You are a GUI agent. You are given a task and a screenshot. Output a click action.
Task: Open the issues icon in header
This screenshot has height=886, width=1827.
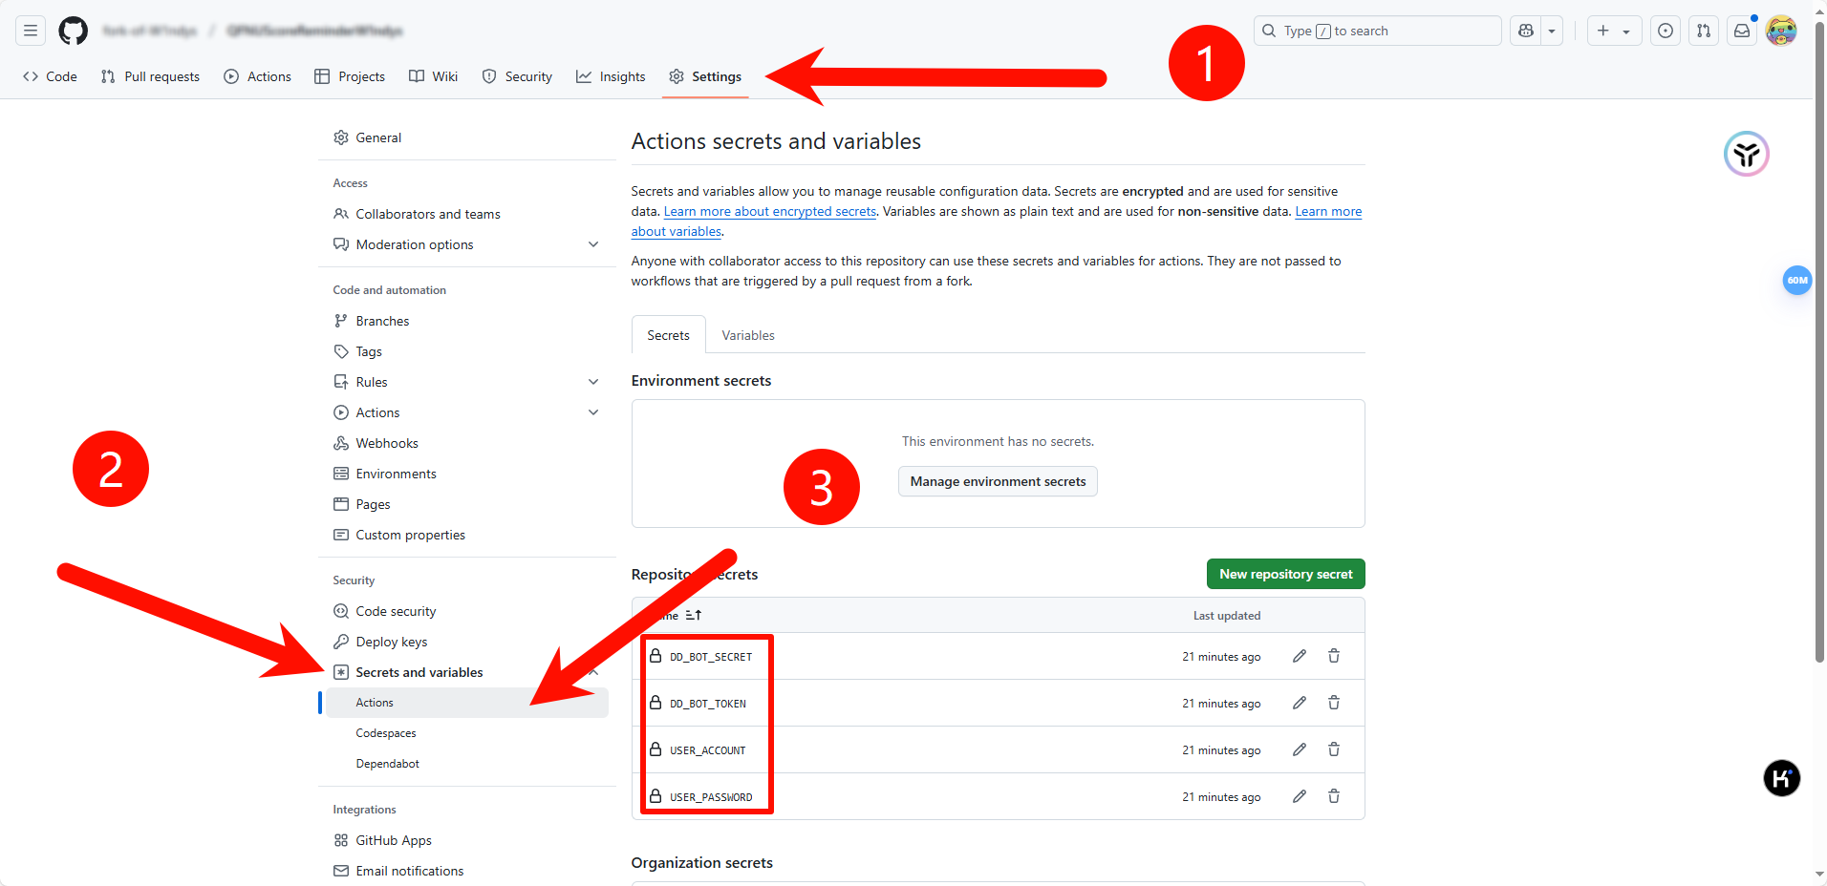(x=1666, y=31)
